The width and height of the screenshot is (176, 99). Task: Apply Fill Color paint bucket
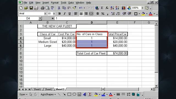(x=143, y=14)
